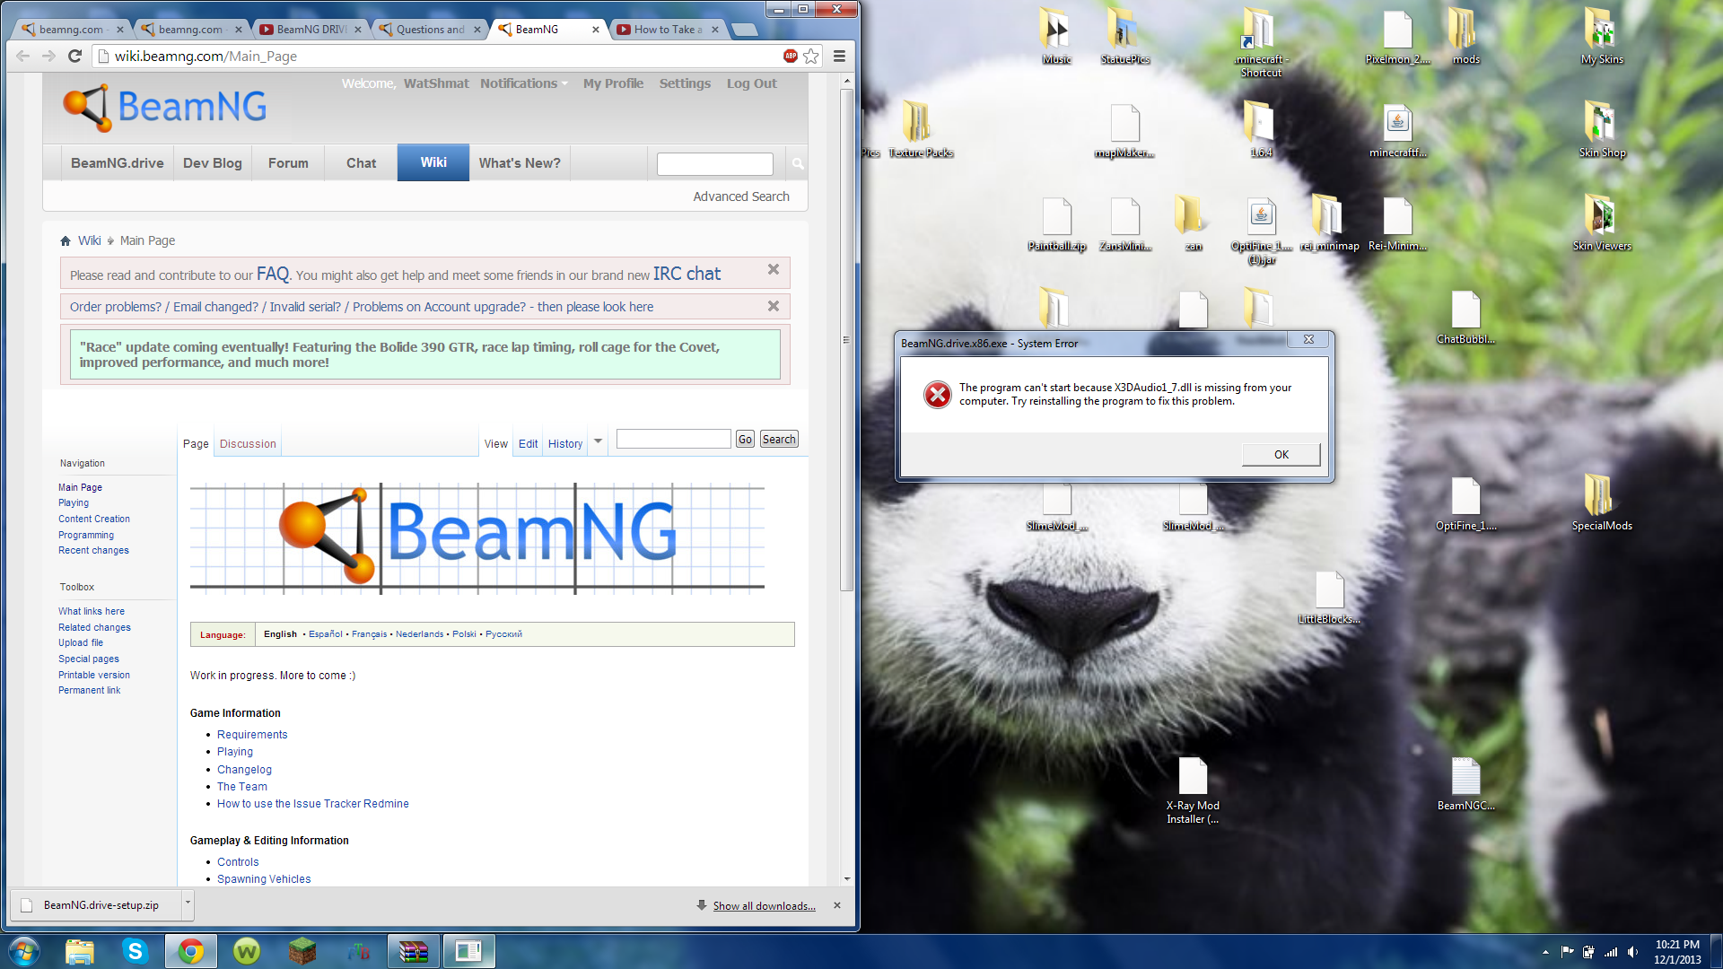
Task: Open Windows Start menu orb
Action: click(24, 951)
